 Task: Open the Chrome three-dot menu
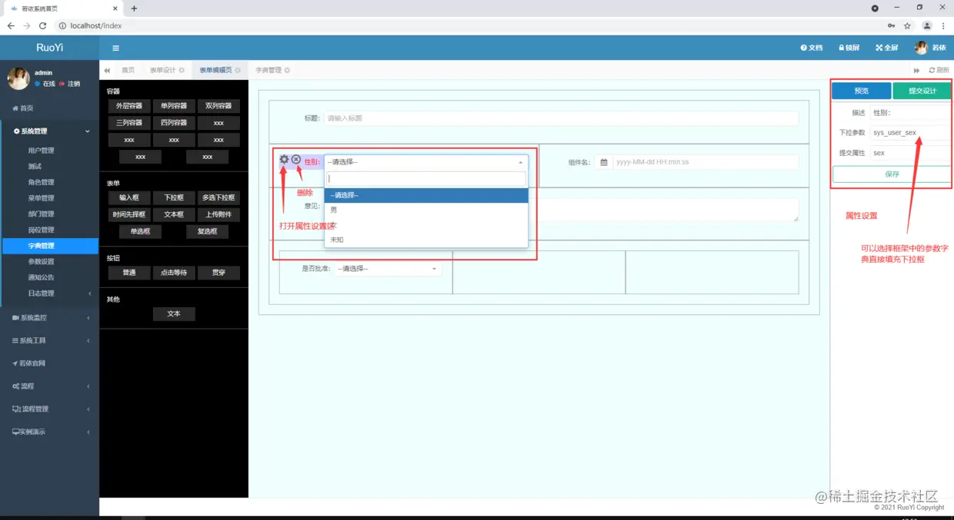944,25
